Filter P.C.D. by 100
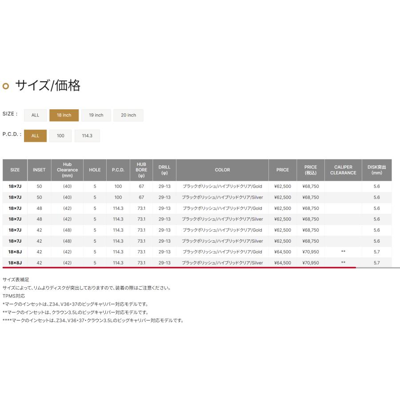This screenshot has height=400, width=400. (x=60, y=136)
